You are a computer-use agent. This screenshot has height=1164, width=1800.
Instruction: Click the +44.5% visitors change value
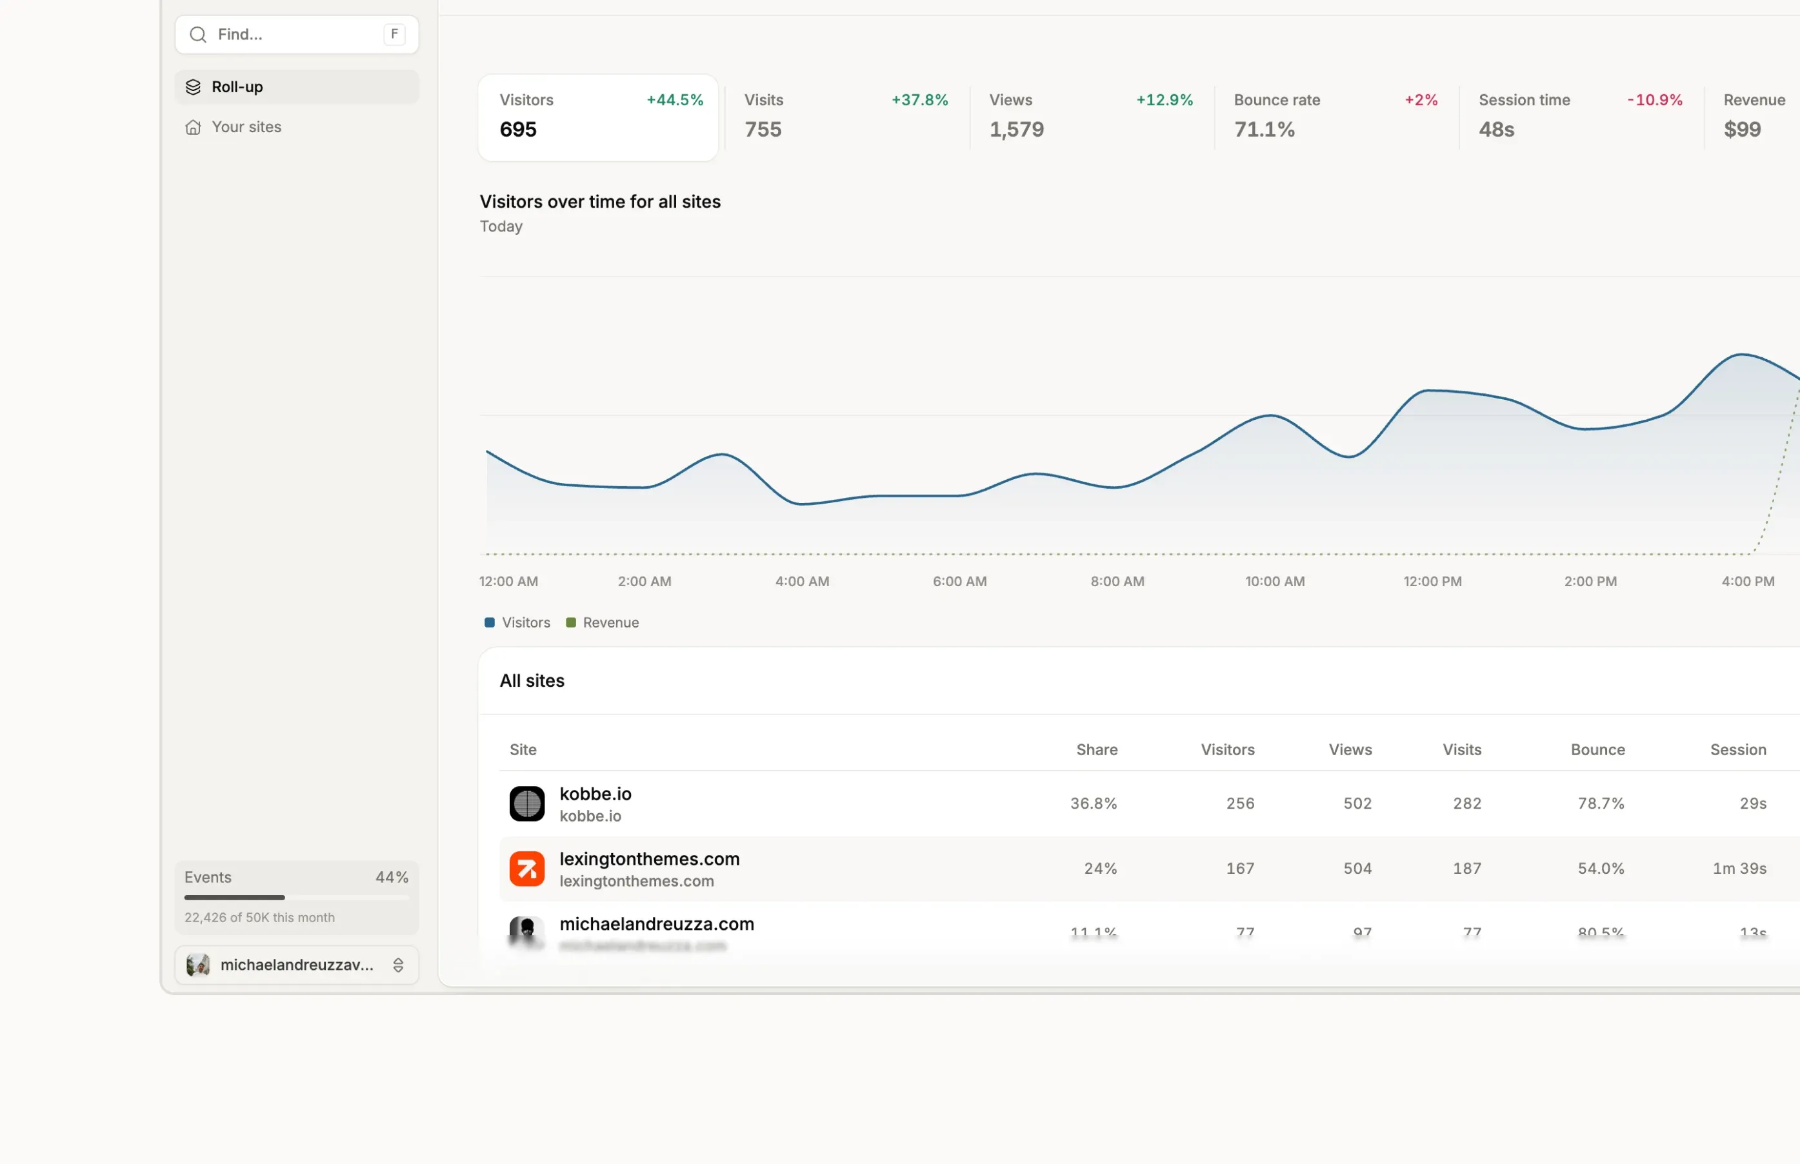675,100
